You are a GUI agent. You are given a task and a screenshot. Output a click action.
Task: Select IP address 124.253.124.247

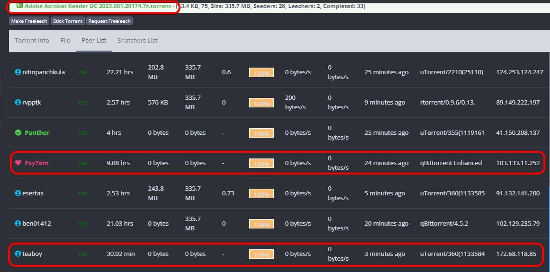pos(520,72)
